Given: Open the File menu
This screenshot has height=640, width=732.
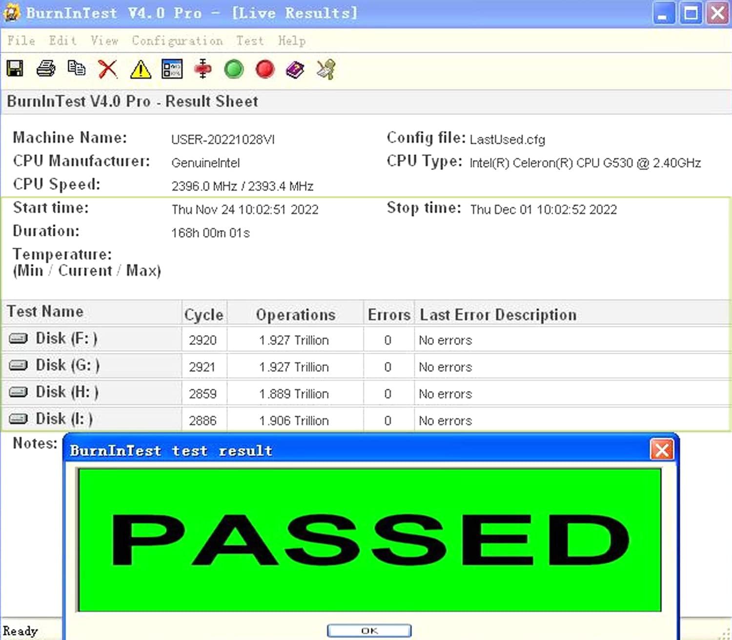Looking at the screenshot, I should coord(21,41).
